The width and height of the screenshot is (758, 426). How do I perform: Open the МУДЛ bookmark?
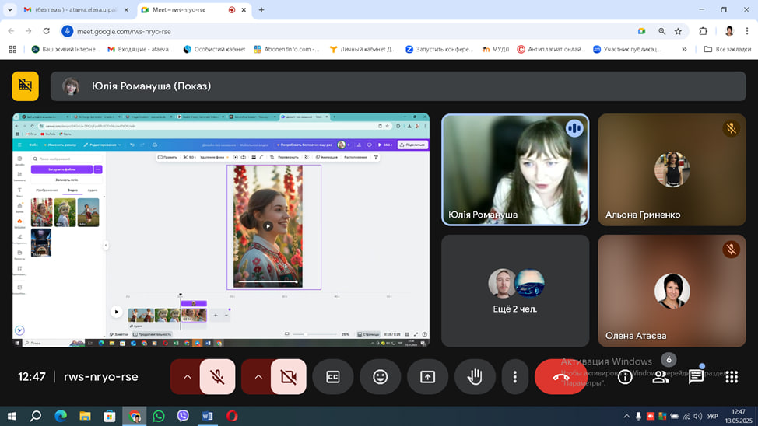[x=495, y=50]
